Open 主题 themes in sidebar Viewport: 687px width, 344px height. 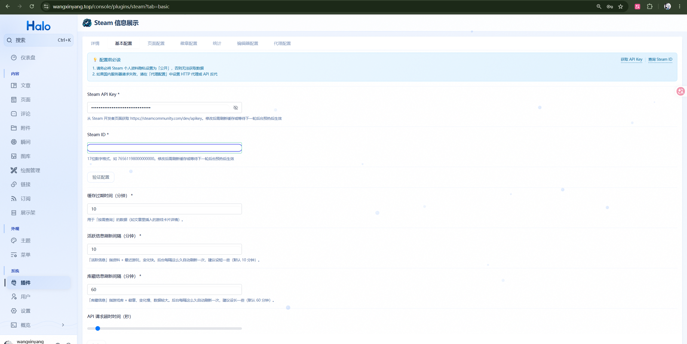(x=38, y=241)
